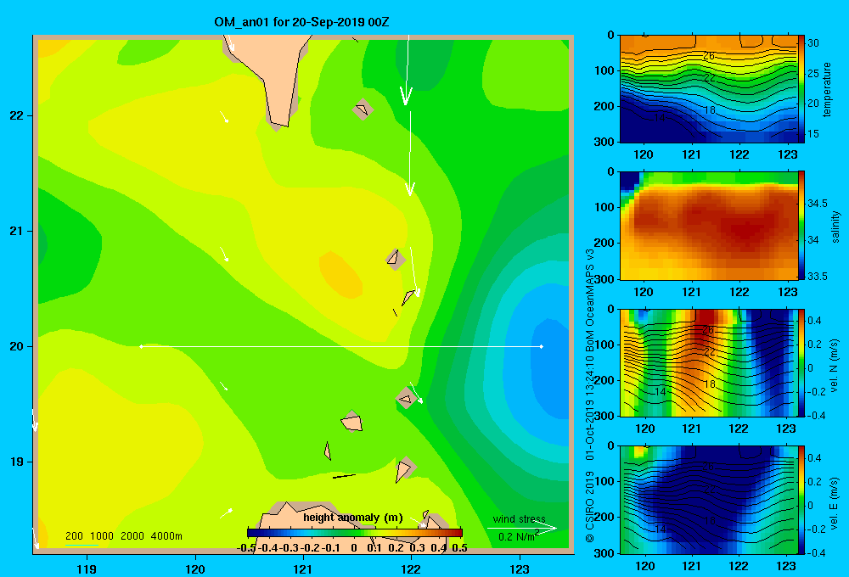Click the "wind stress" legend label
This screenshot has height=577, width=849.
pyautogui.click(x=520, y=518)
